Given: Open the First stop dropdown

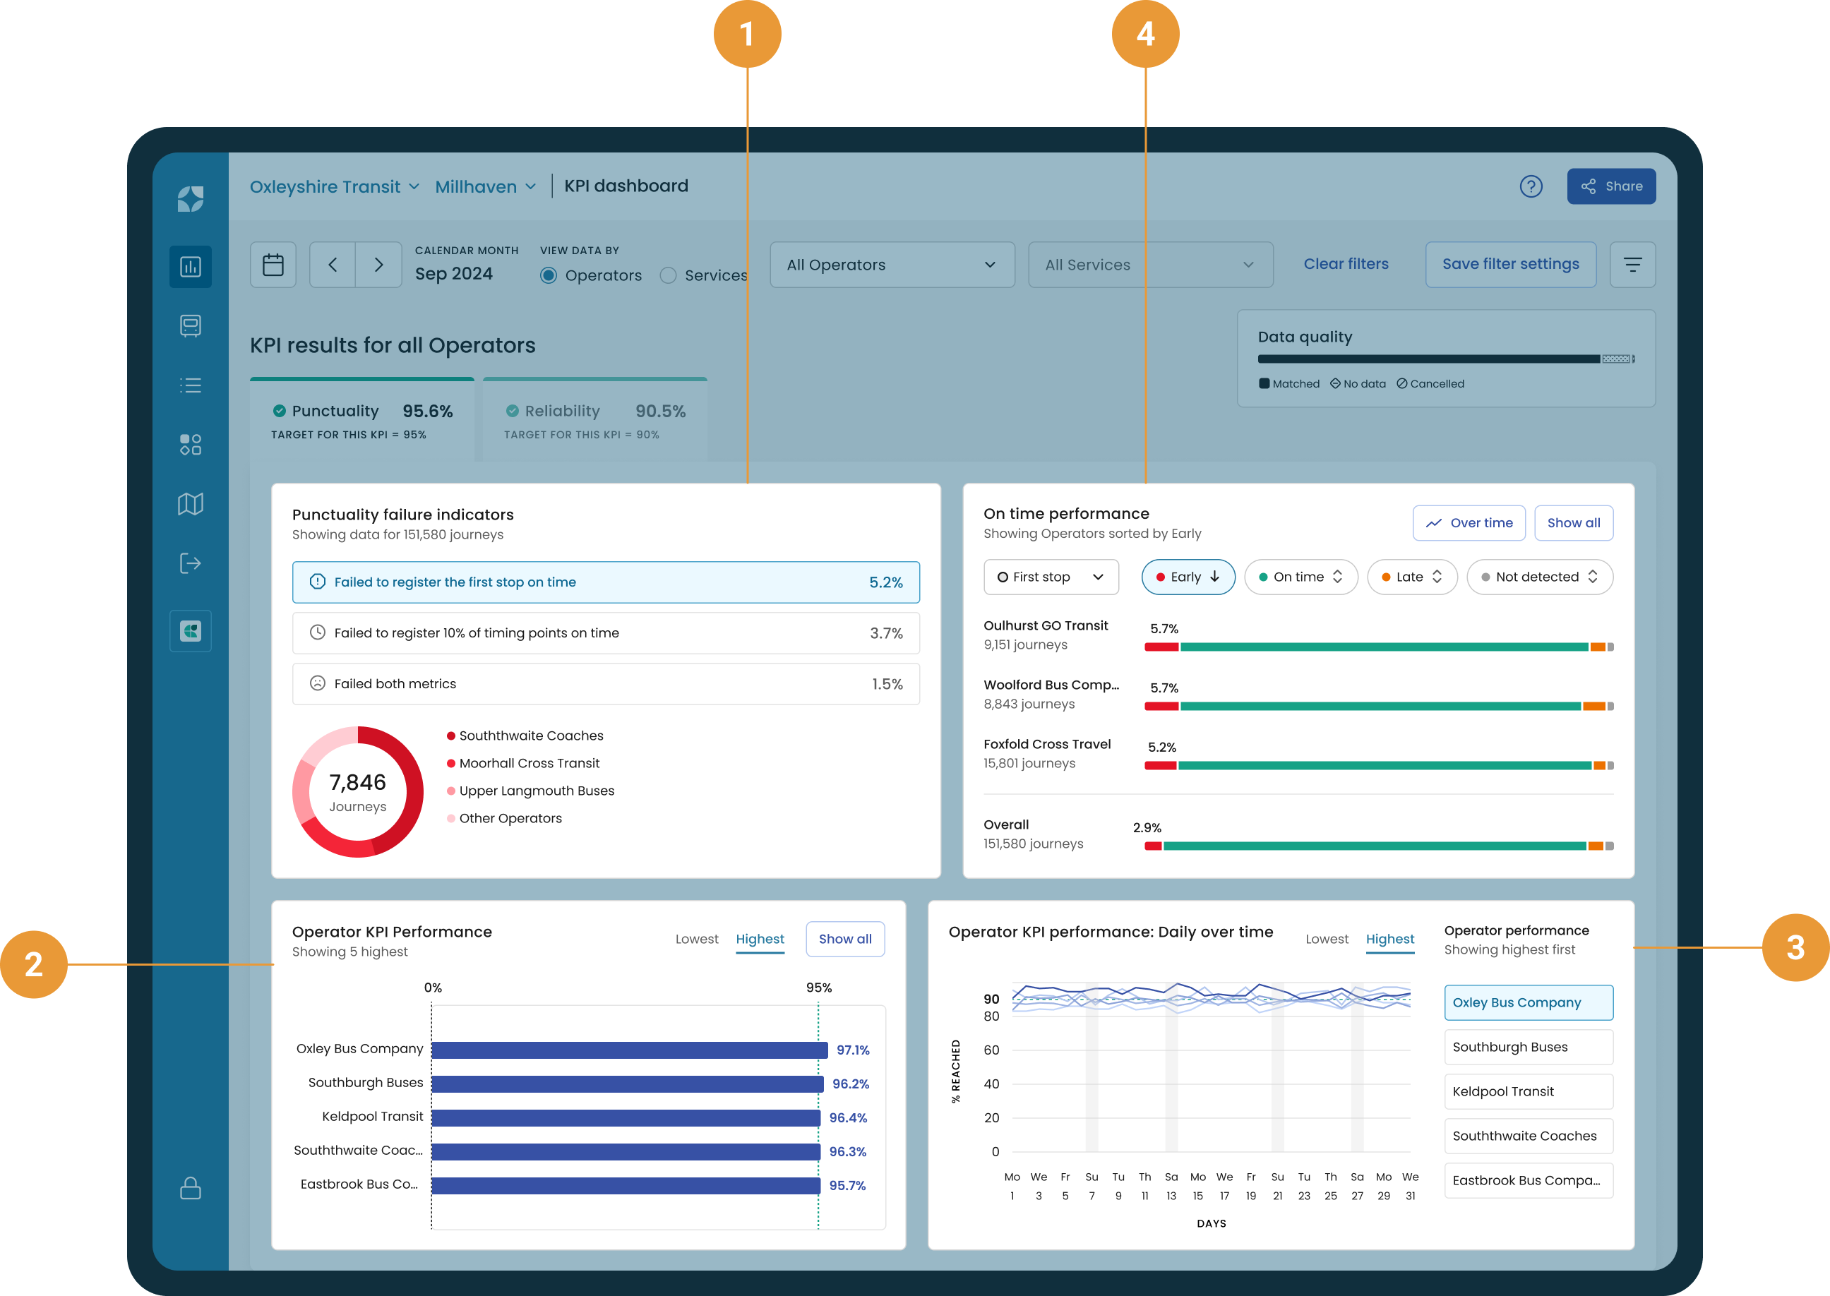Looking at the screenshot, I should pyautogui.click(x=1051, y=577).
